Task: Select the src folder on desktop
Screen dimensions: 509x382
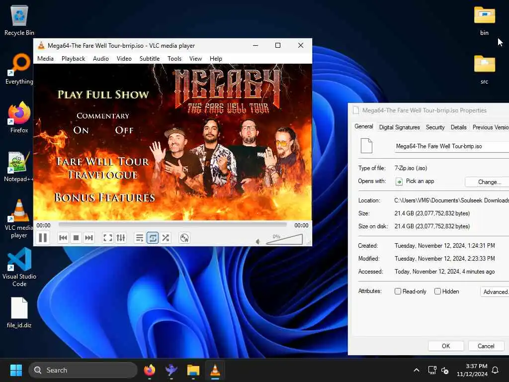Action: pos(484,69)
